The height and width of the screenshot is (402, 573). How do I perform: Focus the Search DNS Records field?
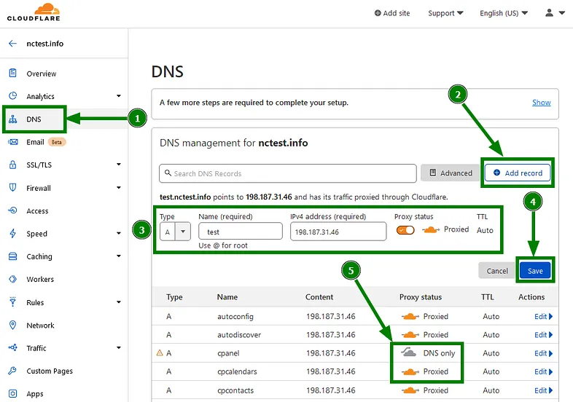coord(288,173)
